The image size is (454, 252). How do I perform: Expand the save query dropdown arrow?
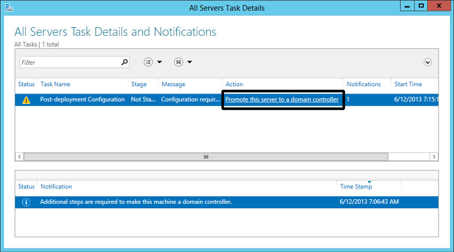click(x=190, y=62)
